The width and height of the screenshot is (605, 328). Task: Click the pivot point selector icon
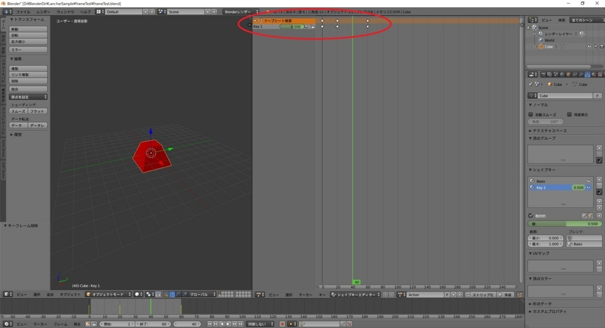click(148, 294)
